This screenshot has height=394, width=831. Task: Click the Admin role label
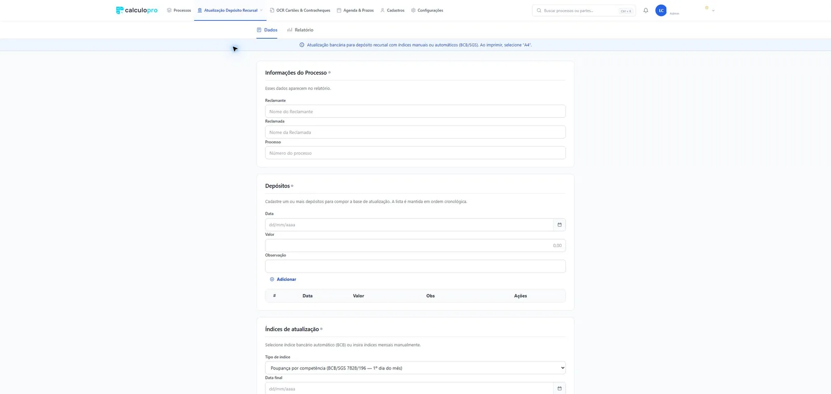674,13
